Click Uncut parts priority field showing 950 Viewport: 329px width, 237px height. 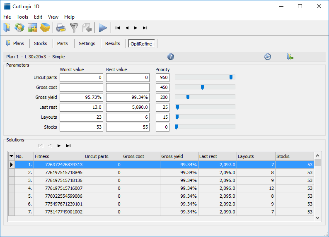(162, 77)
